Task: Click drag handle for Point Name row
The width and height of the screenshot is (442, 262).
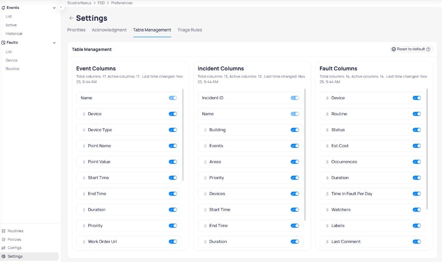Action: tap(84, 146)
